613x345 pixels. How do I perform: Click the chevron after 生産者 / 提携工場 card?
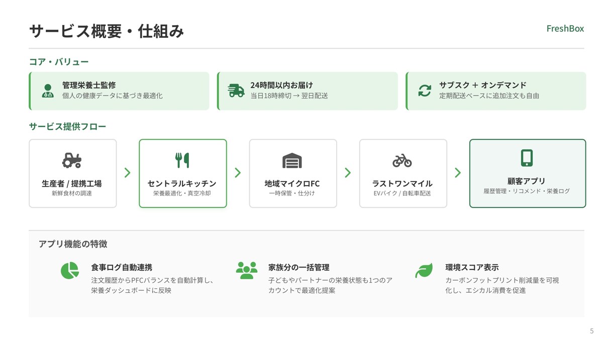pyautogui.click(x=128, y=173)
